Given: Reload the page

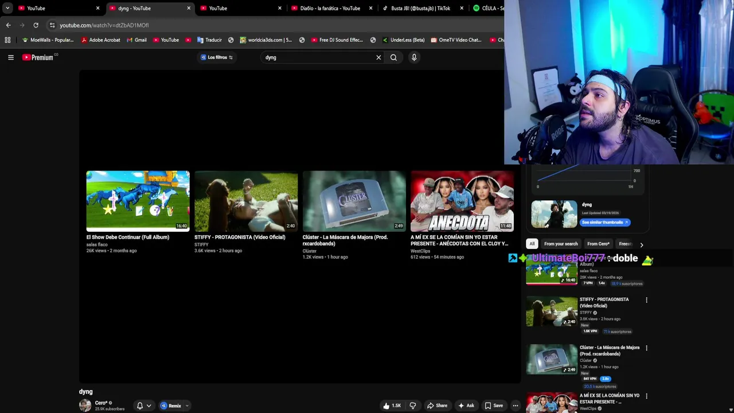Looking at the screenshot, I should (36, 25).
